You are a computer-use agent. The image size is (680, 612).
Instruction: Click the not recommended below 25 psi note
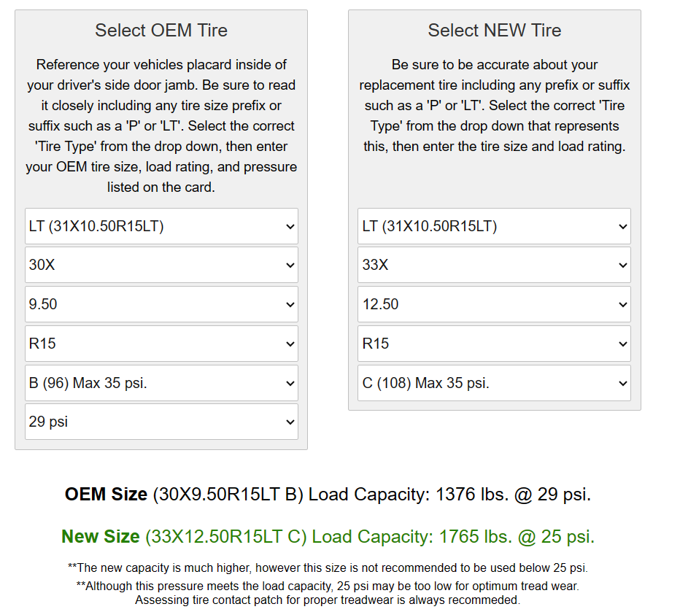click(328, 568)
